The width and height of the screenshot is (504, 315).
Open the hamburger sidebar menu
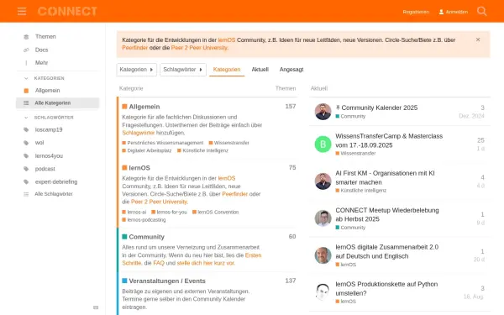point(22,12)
